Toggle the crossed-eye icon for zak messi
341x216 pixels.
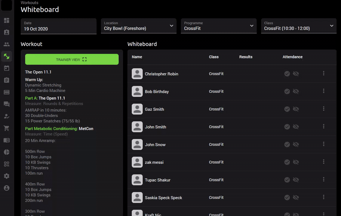[x=296, y=162]
